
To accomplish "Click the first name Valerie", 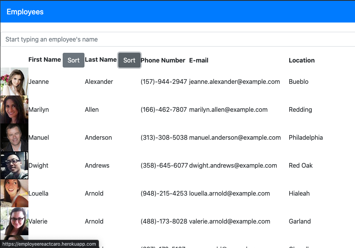I will coord(38,221).
